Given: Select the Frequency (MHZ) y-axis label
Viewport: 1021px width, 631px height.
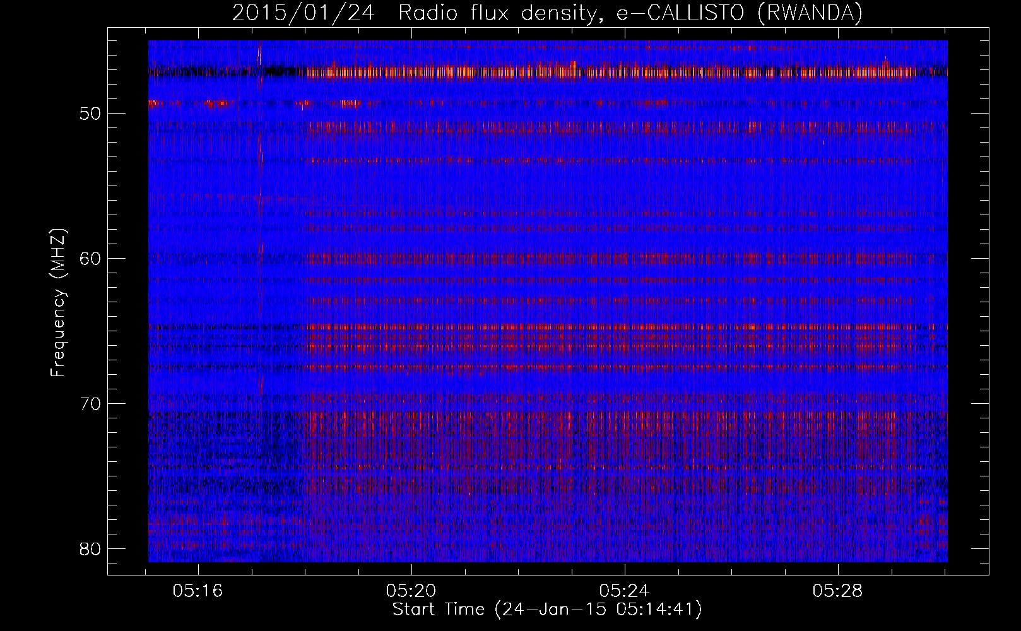Looking at the screenshot, I should (58, 303).
